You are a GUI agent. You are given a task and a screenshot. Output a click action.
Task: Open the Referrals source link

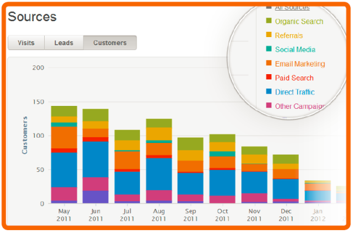pyautogui.click(x=289, y=35)
